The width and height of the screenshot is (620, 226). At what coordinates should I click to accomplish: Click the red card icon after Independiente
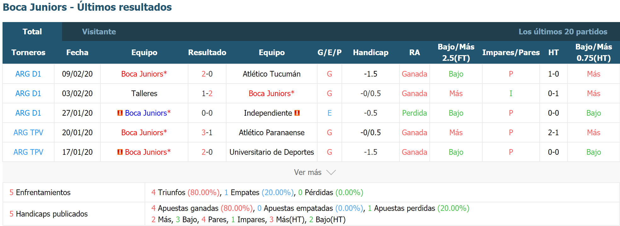tap(297, 113)
